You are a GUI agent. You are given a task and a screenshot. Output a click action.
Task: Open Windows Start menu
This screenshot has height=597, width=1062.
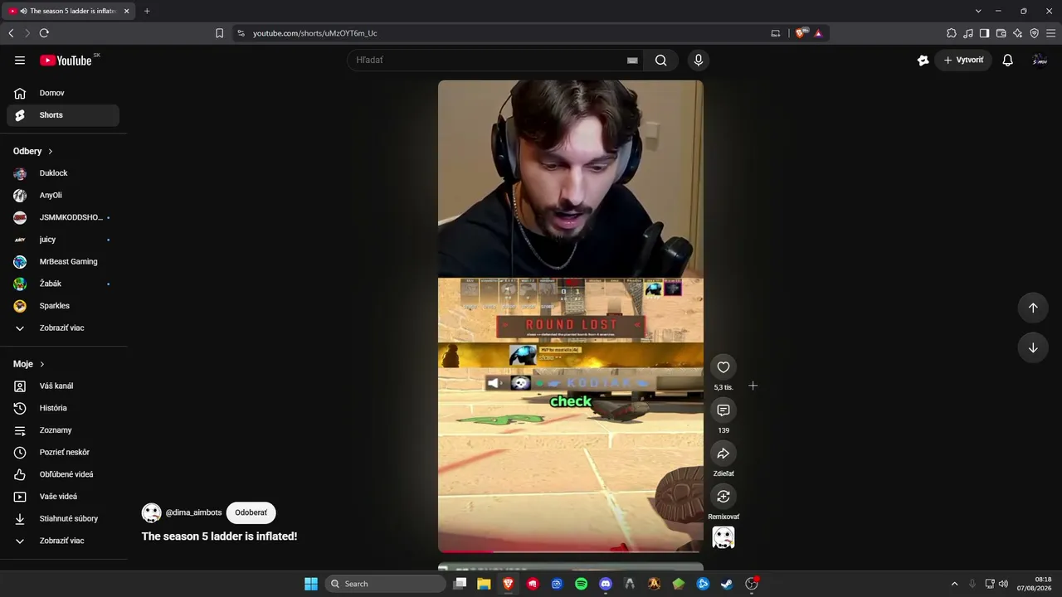click(311, 584)
